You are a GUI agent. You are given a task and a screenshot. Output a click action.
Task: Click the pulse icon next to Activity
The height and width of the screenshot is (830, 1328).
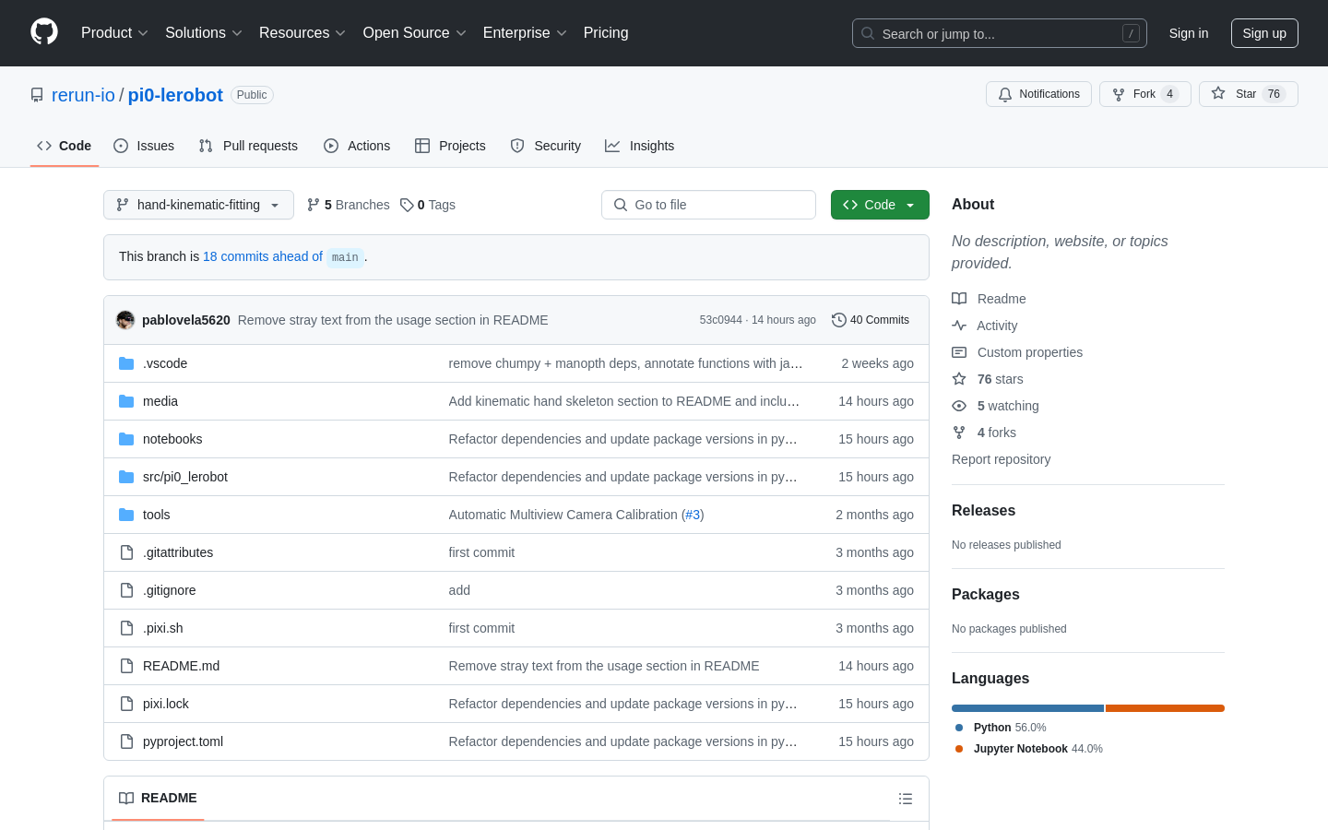[x=959, y=326]
